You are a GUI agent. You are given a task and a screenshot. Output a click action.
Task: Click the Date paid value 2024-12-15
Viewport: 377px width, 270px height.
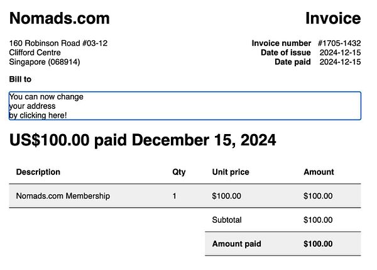tap(340, 62)
